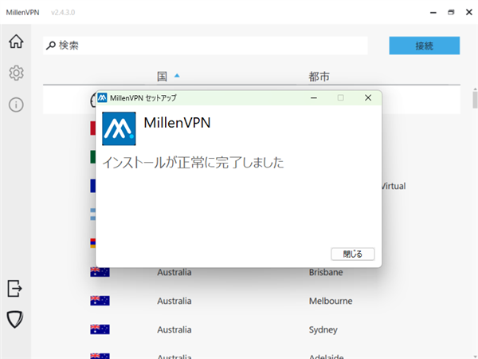Select the Australia text in the Sydney row
The image size is (478, 359).
click(174, 329)
